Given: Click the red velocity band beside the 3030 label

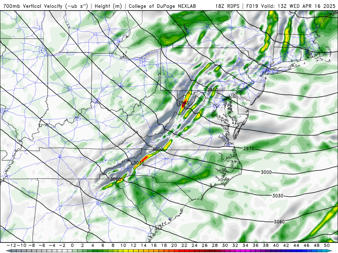Looking at the screenshot, I should pyautogui.click(x=144, y=159).
